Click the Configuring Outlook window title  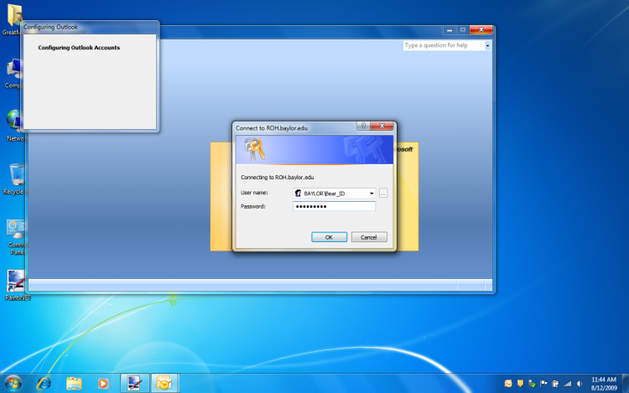coord(50,28)
